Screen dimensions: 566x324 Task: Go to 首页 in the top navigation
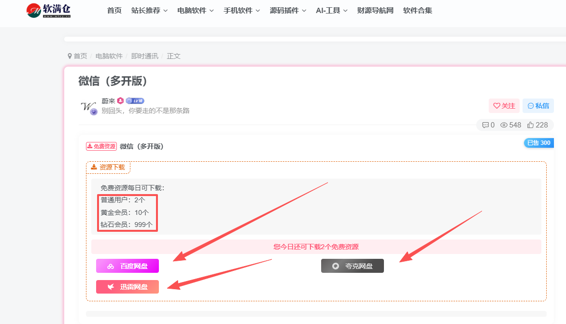[114, 11]
